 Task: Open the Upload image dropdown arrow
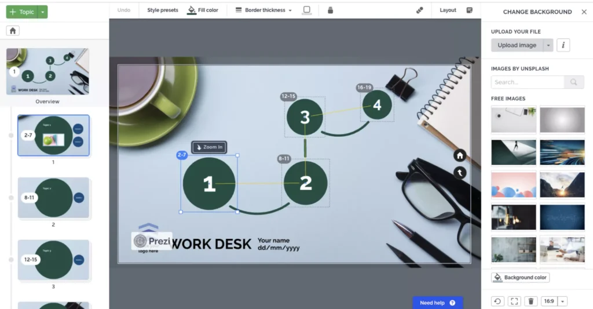[x=548, y=45]
